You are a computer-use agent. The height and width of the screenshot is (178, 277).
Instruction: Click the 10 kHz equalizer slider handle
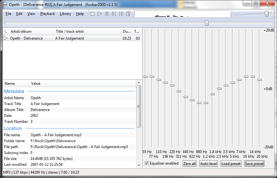(246, 77)
